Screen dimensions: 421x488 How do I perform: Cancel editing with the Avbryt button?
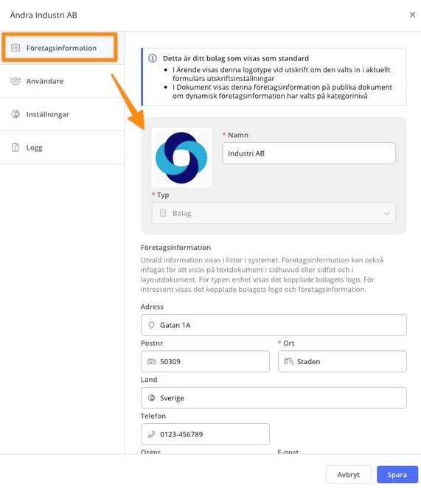tap(349, 474)
